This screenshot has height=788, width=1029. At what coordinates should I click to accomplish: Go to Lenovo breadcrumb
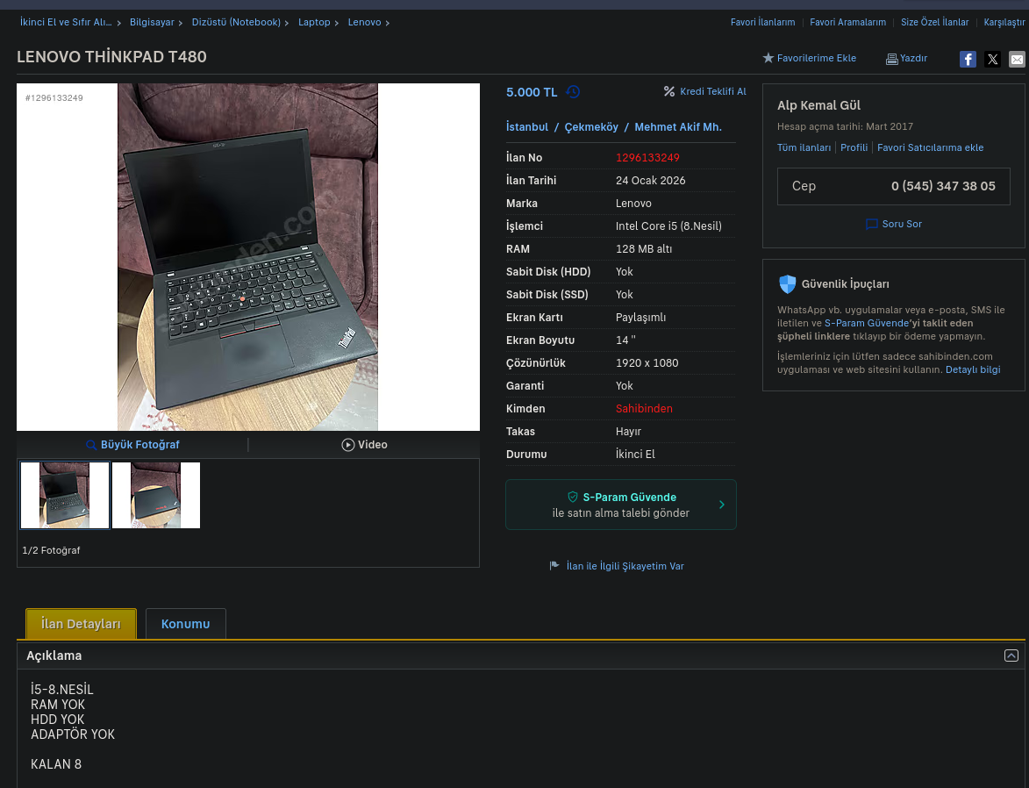pos(364,22)
